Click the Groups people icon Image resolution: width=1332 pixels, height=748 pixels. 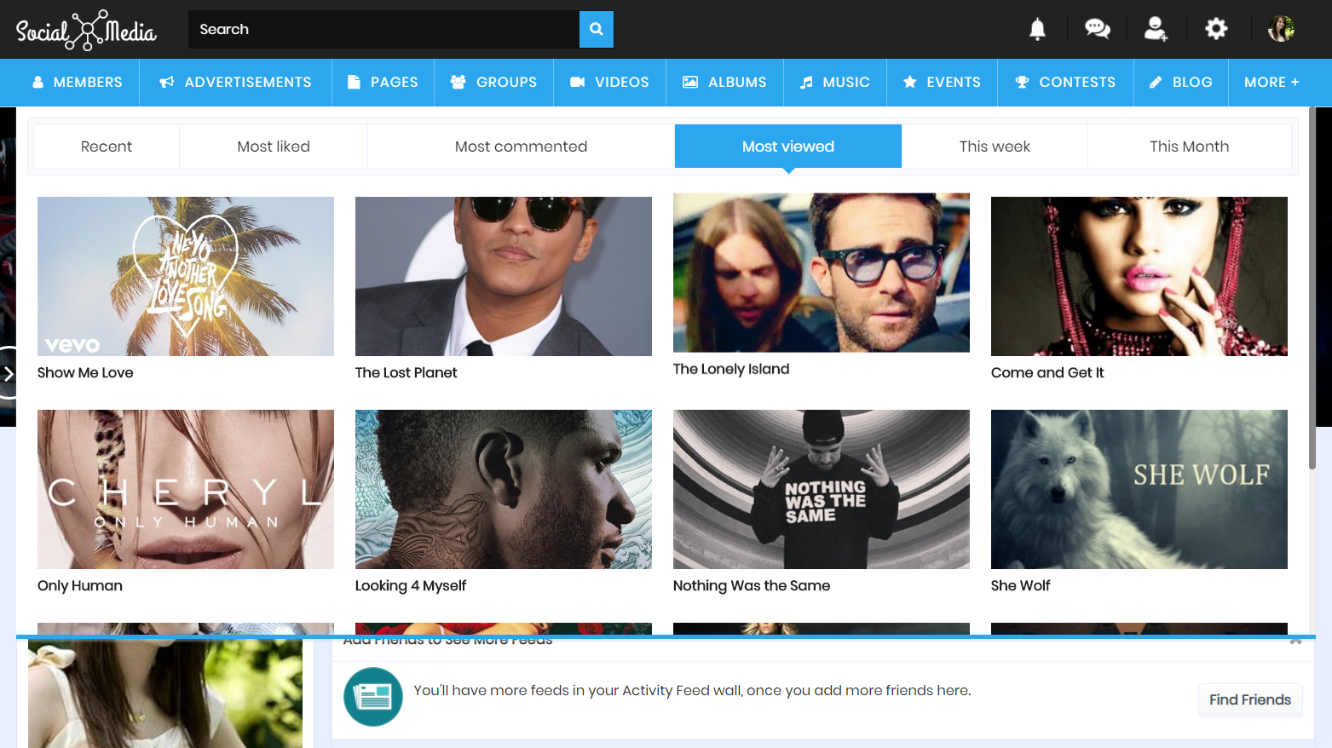pyautogui.click(x=458, y=82)
